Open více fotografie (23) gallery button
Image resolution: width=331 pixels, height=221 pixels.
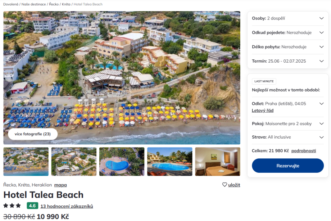tap(33, 134)
